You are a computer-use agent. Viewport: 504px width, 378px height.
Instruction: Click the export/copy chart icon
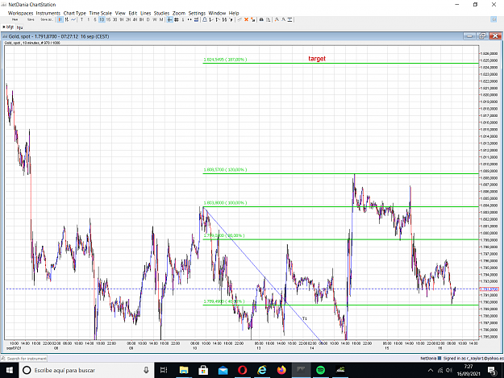(269, 19)
